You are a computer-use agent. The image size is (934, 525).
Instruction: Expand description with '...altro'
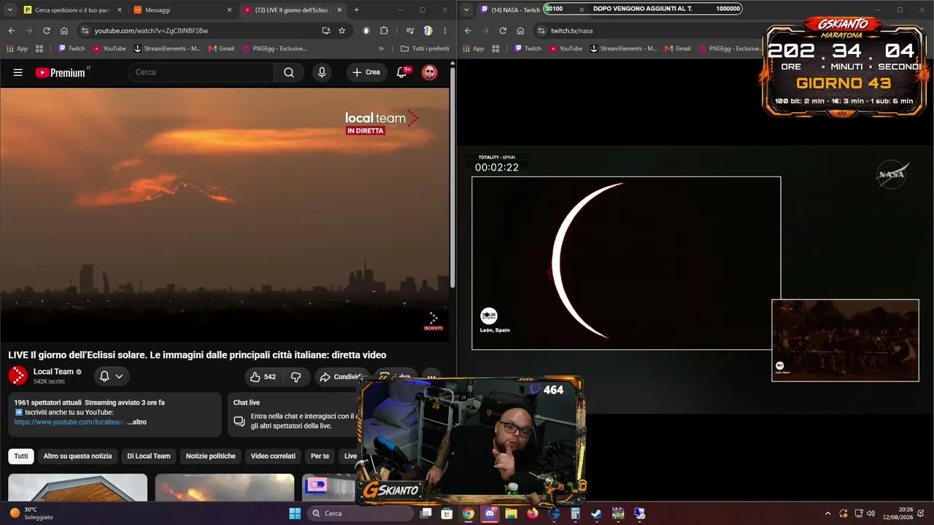click(x=136, y=422)
